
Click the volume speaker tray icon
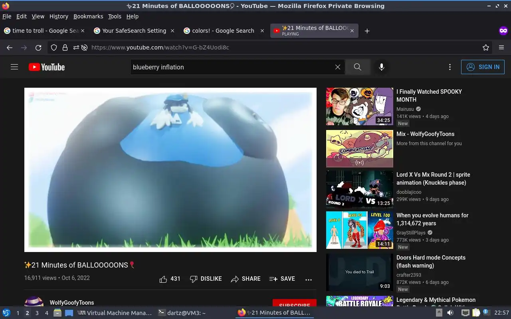pos(450,313)
